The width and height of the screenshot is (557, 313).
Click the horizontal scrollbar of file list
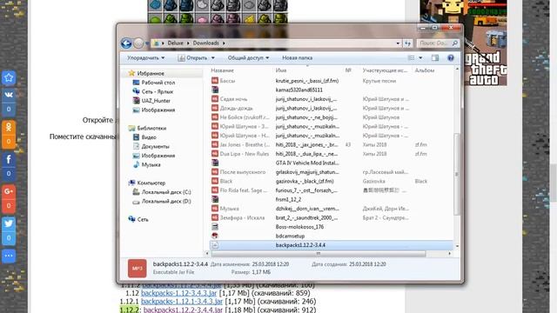click(x=319, y=253)
